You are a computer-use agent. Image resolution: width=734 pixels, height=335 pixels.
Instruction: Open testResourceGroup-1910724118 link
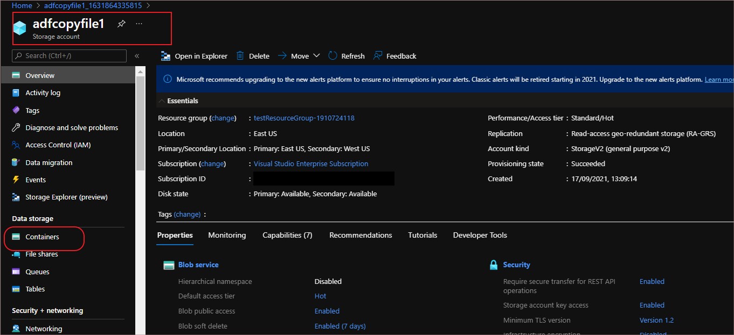[304, 118]
